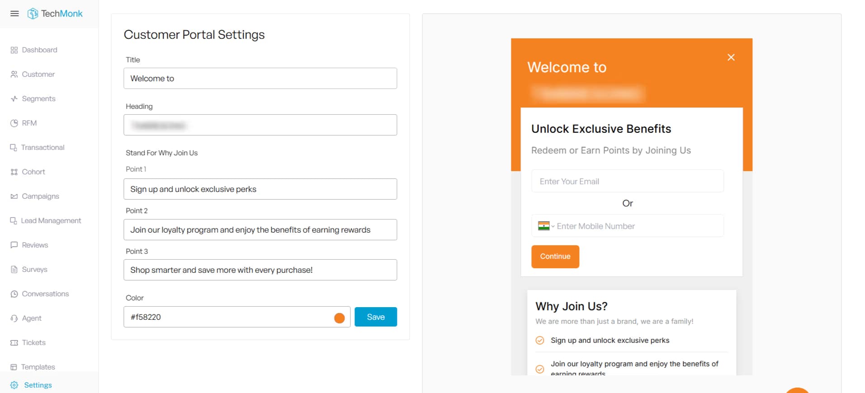The image size is (865, 393).
Task: Click the 'Why Join Us?' heading
Action: click(572, 306)
